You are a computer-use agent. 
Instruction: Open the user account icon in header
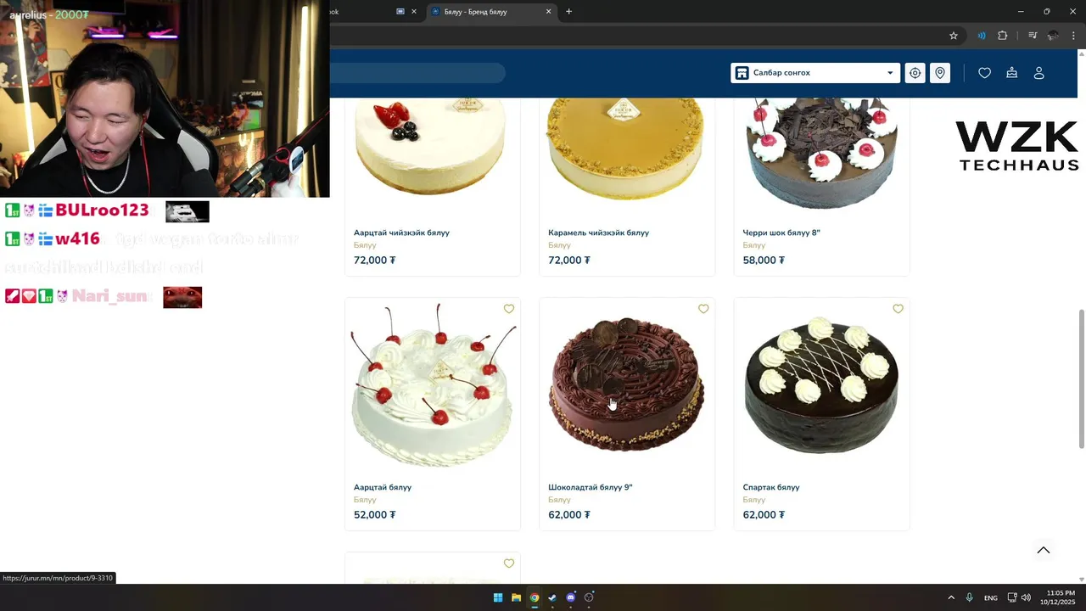(x=1038, y=73)
